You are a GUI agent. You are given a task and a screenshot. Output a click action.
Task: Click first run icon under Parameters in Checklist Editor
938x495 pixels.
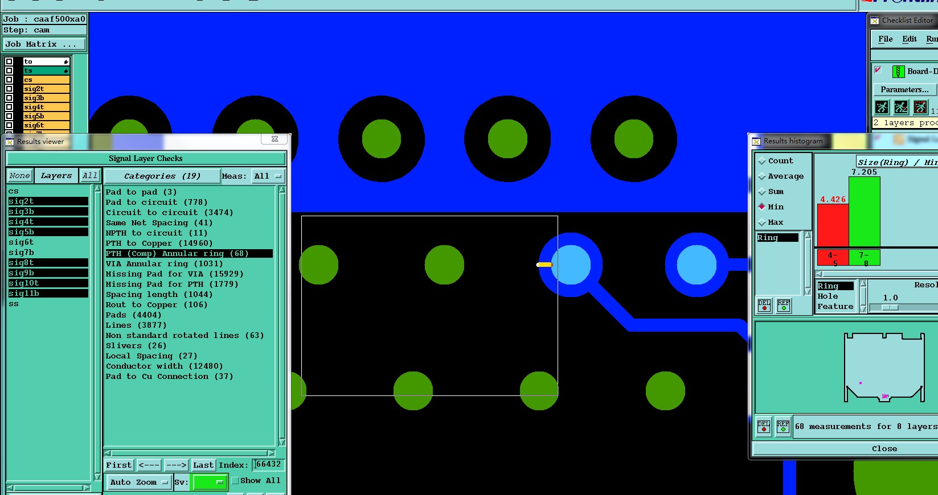[882, 107]
